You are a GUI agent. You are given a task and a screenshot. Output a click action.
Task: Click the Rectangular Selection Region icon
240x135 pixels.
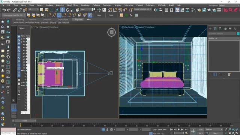tap(52, 10)
